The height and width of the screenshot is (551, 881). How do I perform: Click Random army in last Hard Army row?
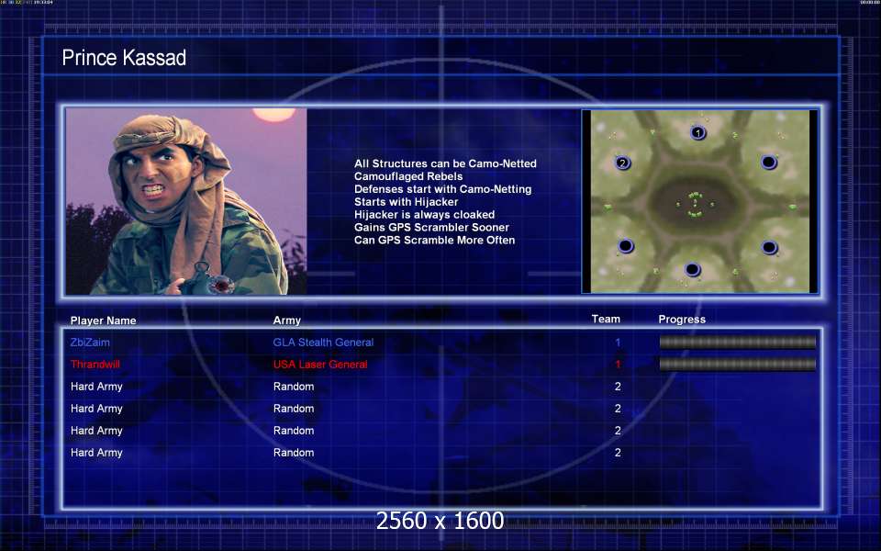[294, 453]
